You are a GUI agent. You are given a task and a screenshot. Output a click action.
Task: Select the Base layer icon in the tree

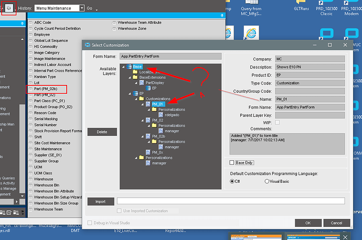point(129,67)
